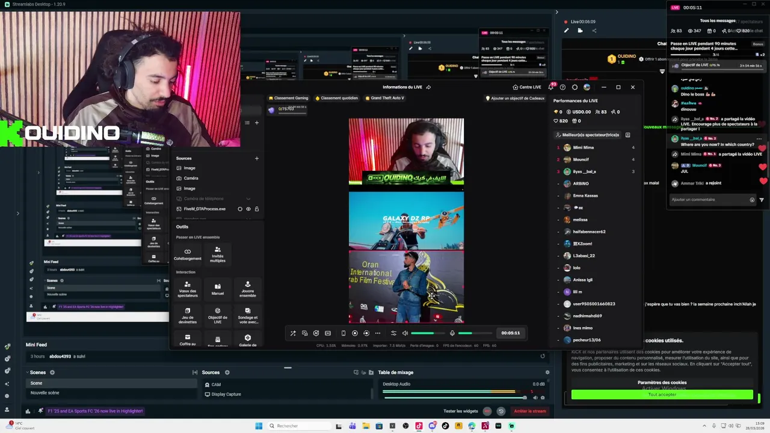Image resolution: width=770 pixels, height=433 pixels.
Task: Collapse the Scenes panel chevron
Action: 27,373
